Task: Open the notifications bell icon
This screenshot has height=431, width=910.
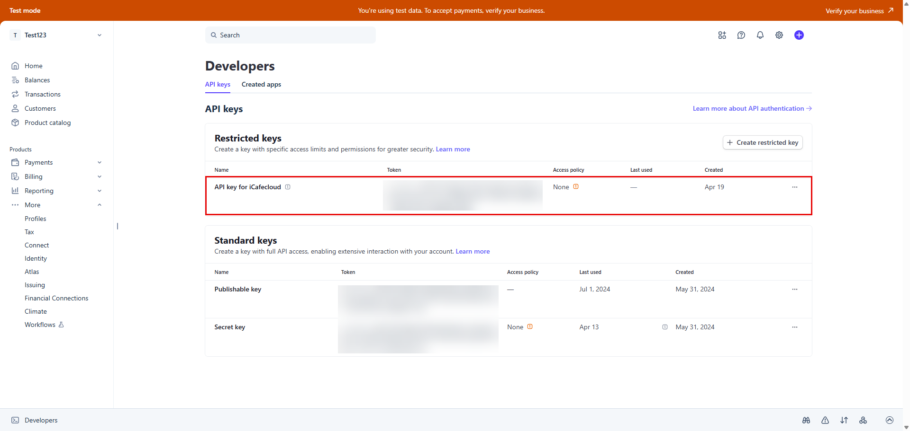Action: click(760, 35)
